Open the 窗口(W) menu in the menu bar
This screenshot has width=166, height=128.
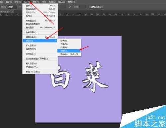click(x=62, y=2)
